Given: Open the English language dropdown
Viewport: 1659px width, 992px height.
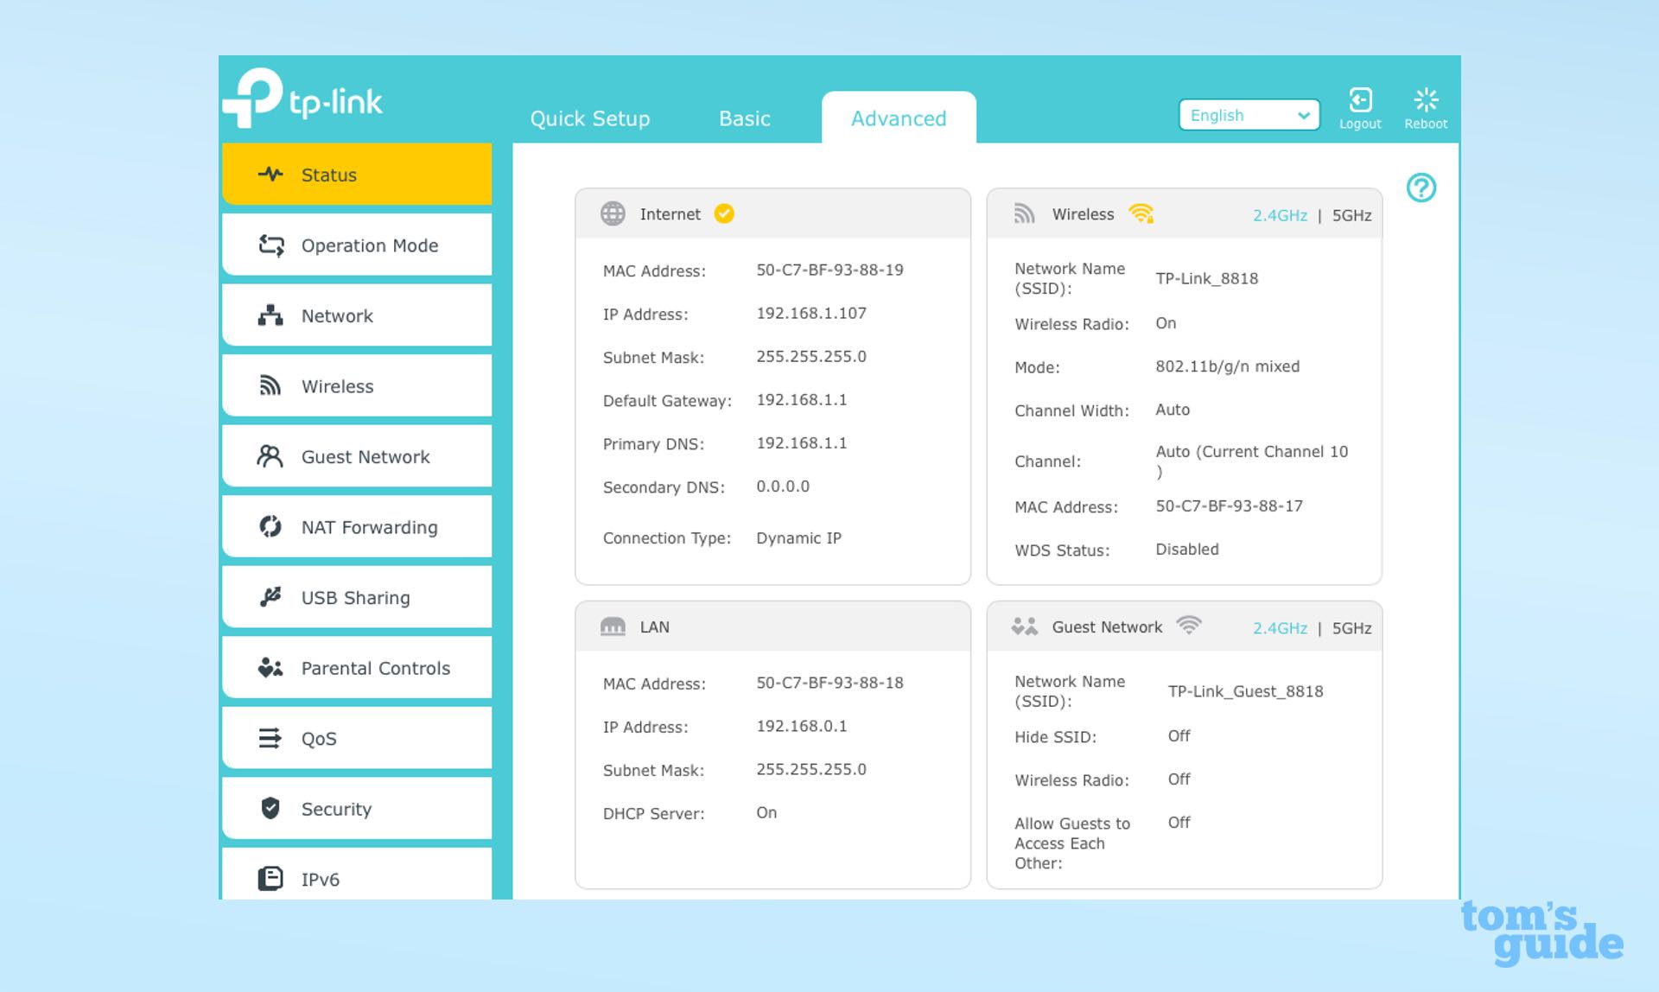Looking at the screenshot, I should coord(1249,115).
